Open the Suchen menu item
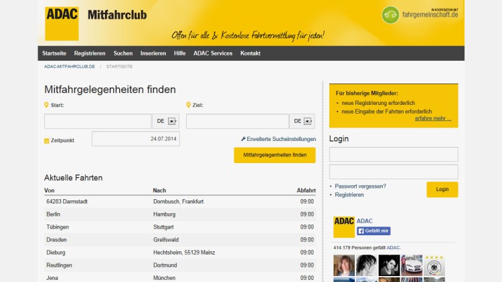The image size is (502, 282). [x=122, y=53]
